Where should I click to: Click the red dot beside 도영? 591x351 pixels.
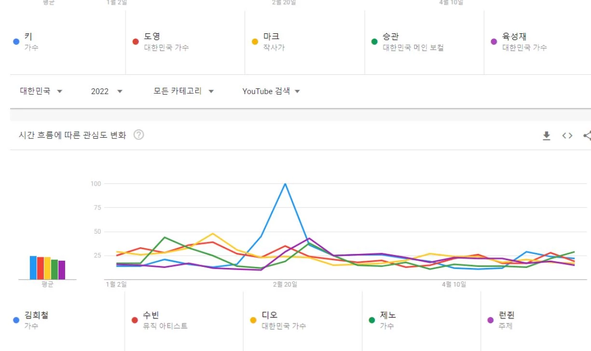[x=136, y=42]
